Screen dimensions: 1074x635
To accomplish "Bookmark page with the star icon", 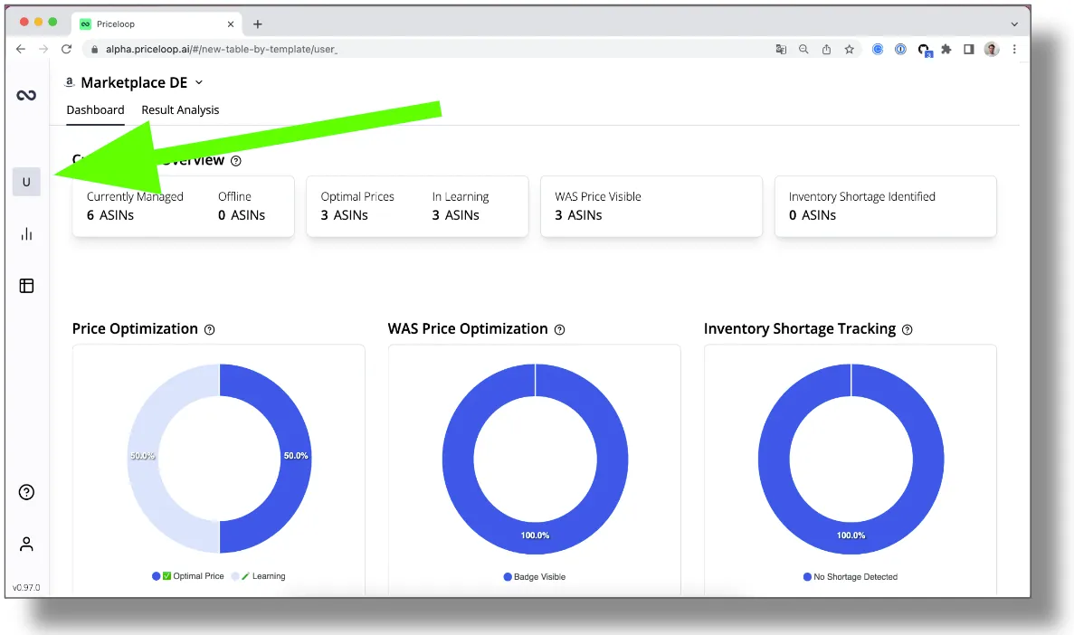I will pyautogui.click(x=850, y=50).
